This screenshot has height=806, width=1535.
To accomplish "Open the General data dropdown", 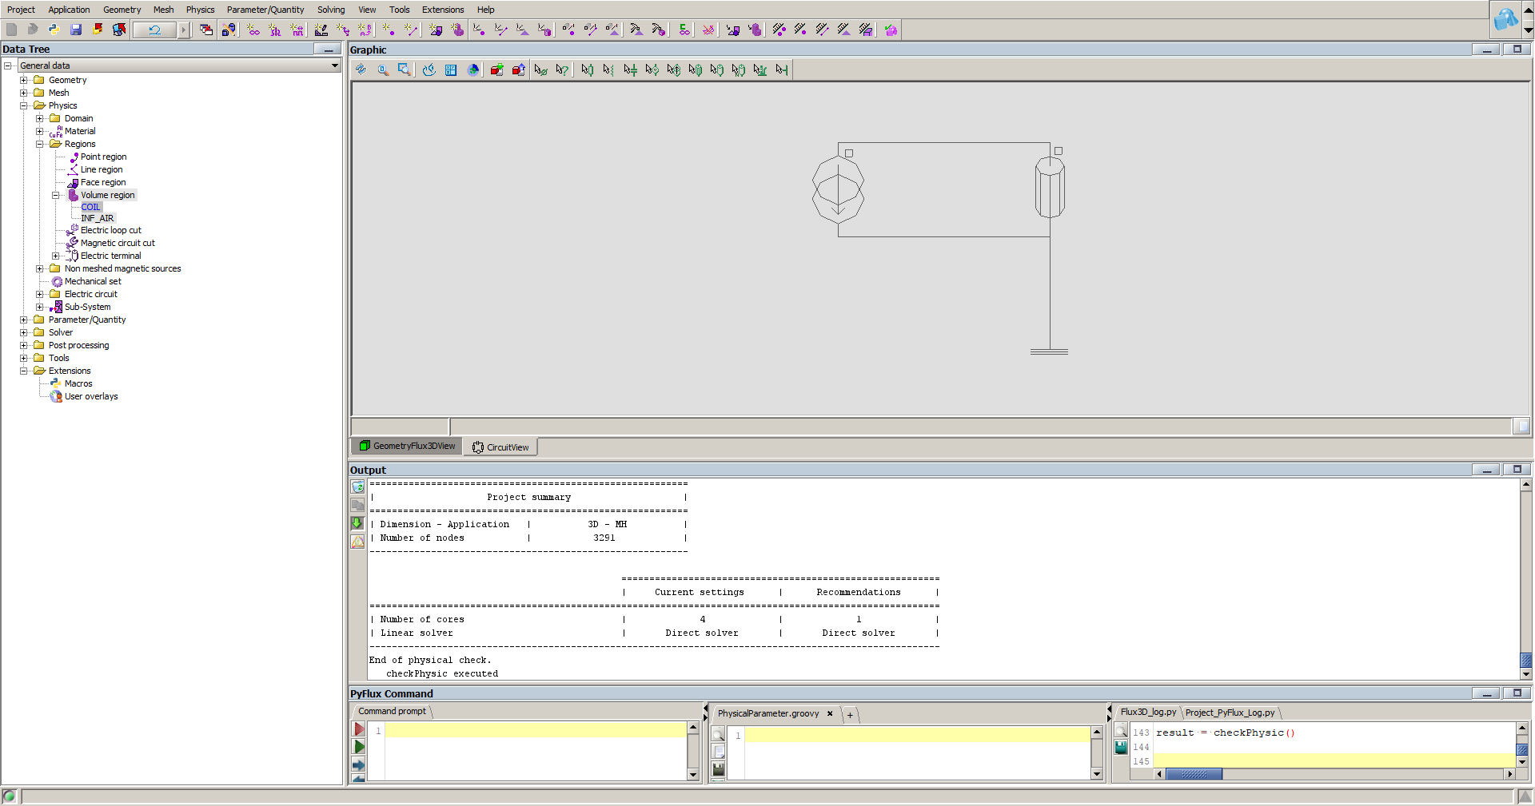I will coord(334,66).
